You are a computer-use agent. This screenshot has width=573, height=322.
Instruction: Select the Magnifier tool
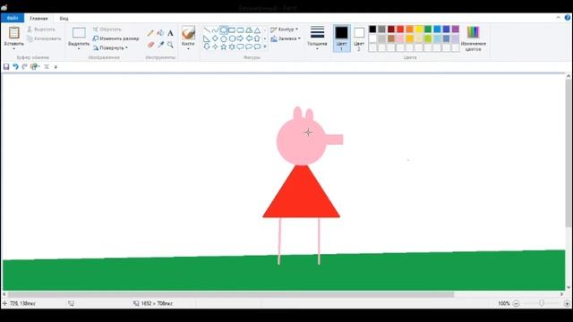(170, 45)
